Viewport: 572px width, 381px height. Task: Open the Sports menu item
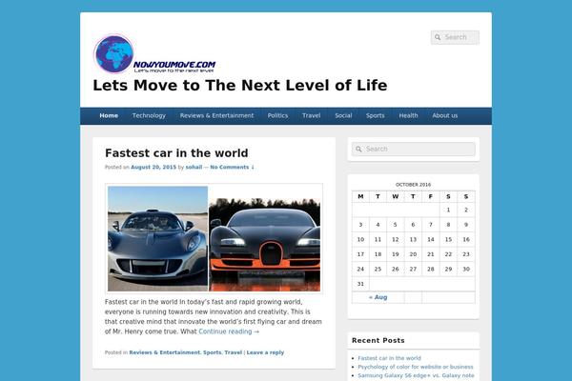click(375, 115)
